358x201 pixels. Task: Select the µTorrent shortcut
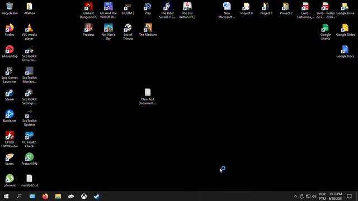[10, 181]
